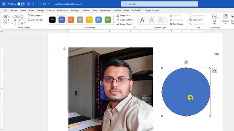234x131 pixels.
Task: Open the Shape Effects dropdown
Action: [x=125, y=24]
